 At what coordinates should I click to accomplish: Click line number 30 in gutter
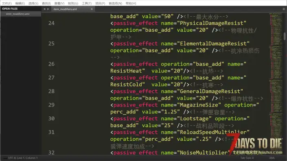point(51,119)
